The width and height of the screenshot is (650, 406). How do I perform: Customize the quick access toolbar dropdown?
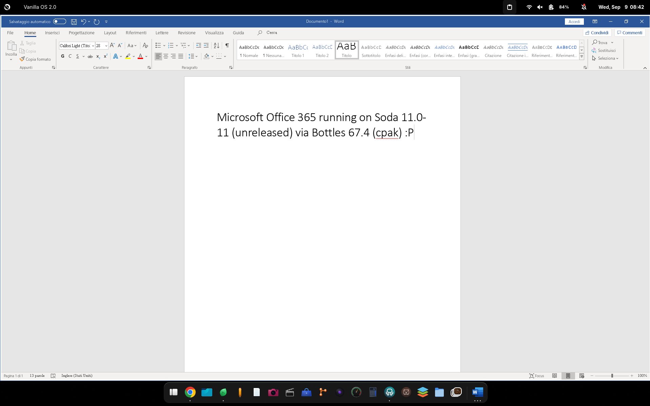(106, 22)
